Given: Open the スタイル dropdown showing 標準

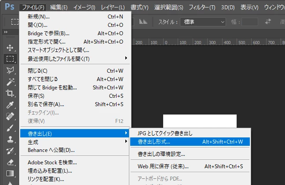Looking at the screenshot, I should click(x=203, y=22).
